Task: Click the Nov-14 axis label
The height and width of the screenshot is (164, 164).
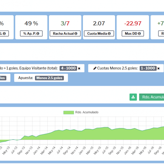Action: coord(74,151)
